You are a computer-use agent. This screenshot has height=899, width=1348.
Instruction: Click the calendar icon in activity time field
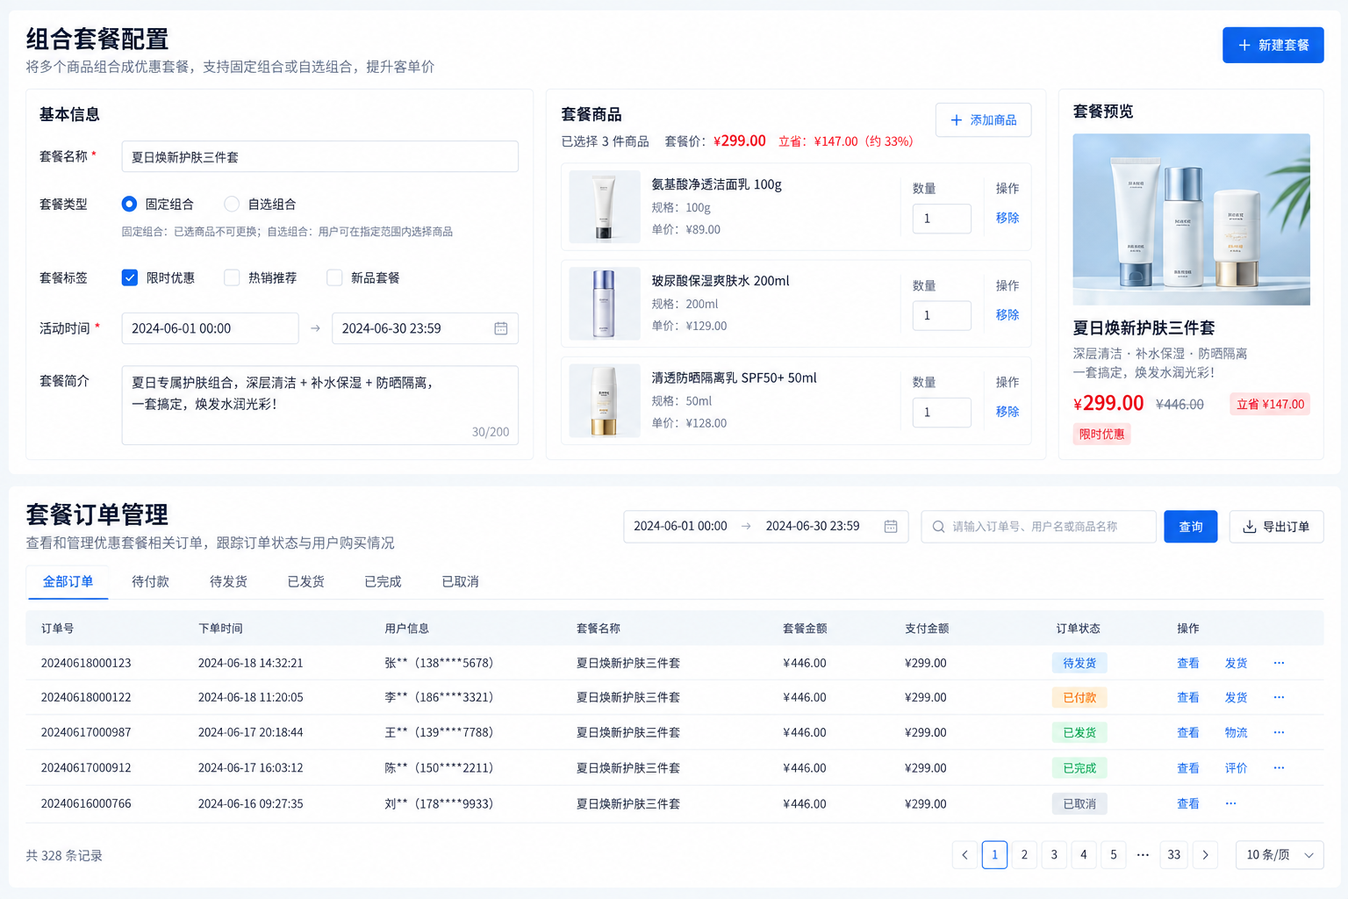[x=501, y=328]
